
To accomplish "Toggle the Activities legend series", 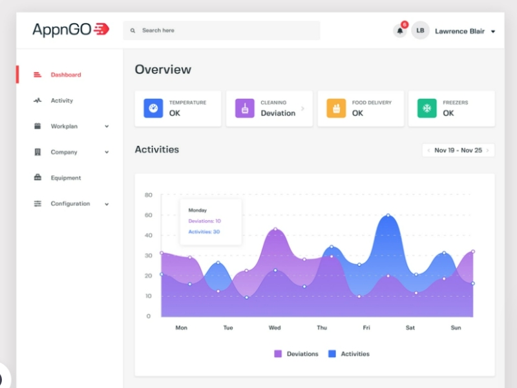I will (349, 354).
